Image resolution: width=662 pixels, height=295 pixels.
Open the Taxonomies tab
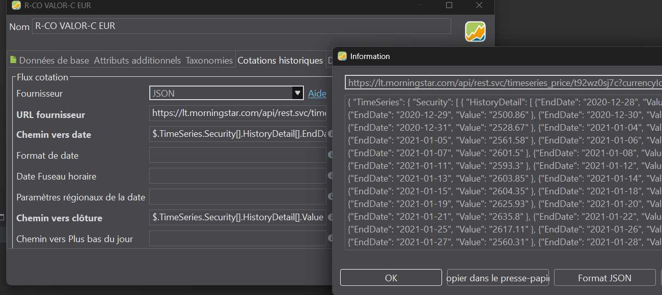tap(209, 61)
